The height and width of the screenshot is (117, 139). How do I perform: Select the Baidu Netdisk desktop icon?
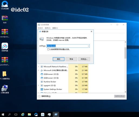pos(5,47)
